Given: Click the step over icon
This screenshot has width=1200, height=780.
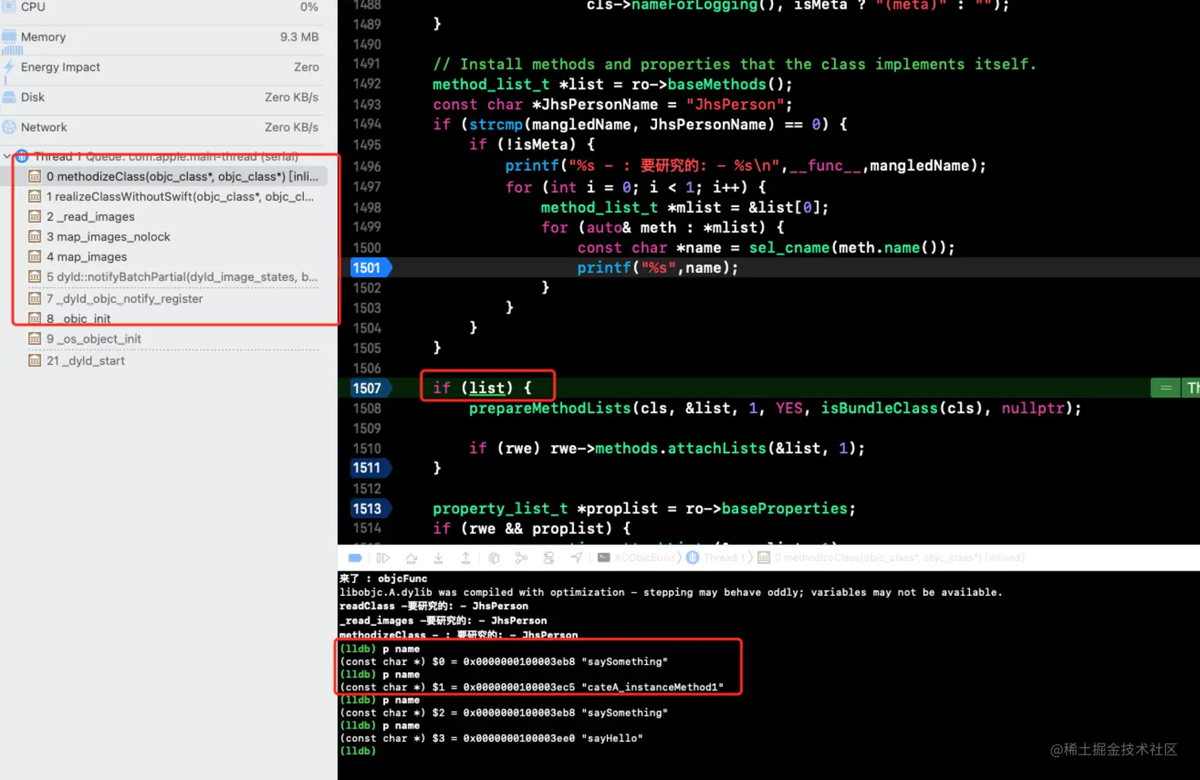Looking at the screenshot, I should (411, 558).
